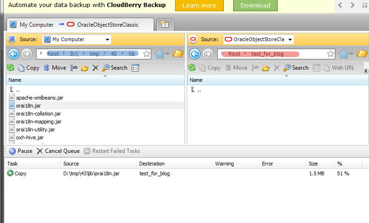Bookmark the right path with outline star
This screenshot has height=223, width=369.
(x=331, y=54)
